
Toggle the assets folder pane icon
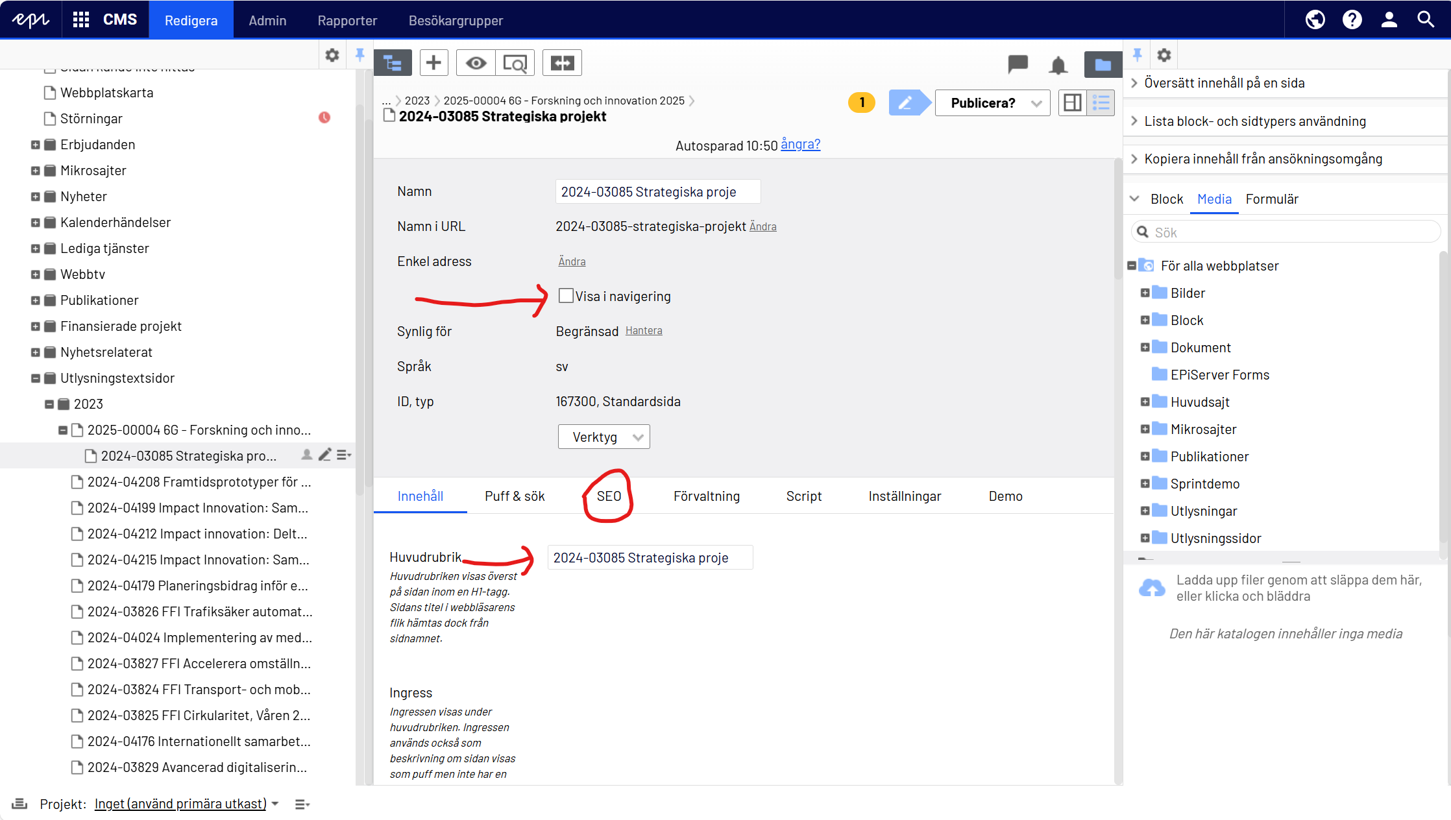(x=1103, y=64)
